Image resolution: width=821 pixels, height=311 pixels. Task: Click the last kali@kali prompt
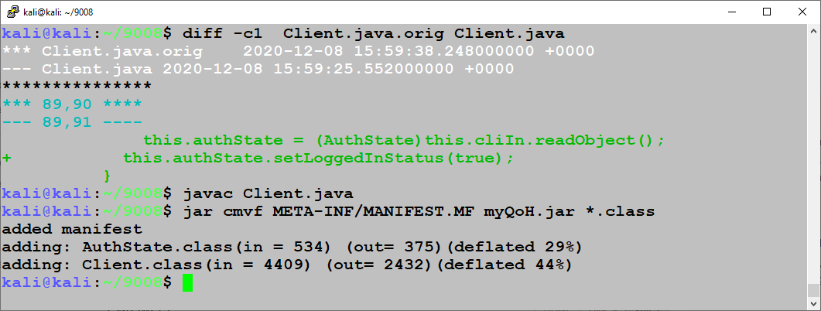click(x=87, y=282)
